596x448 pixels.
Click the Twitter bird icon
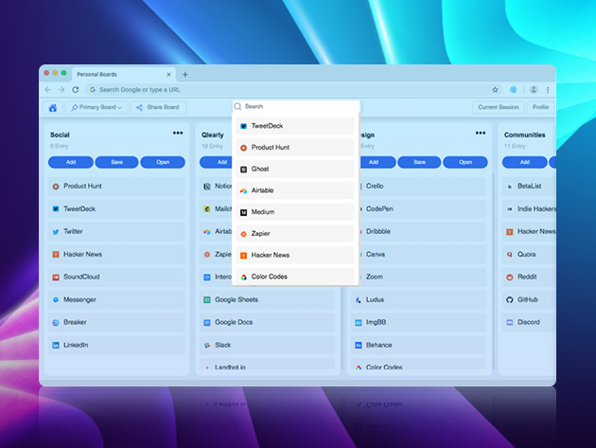tap(56, 232)
